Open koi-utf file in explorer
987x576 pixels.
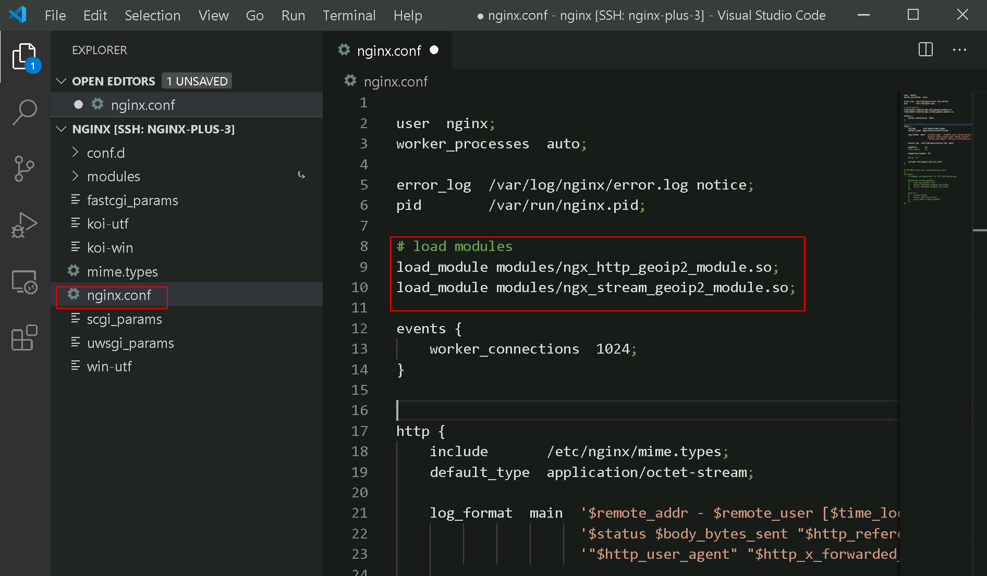[x=187, y=223]
